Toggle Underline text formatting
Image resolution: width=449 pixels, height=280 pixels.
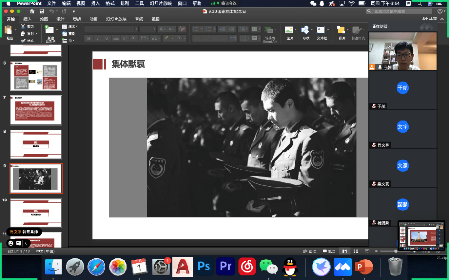click(107, 38)
